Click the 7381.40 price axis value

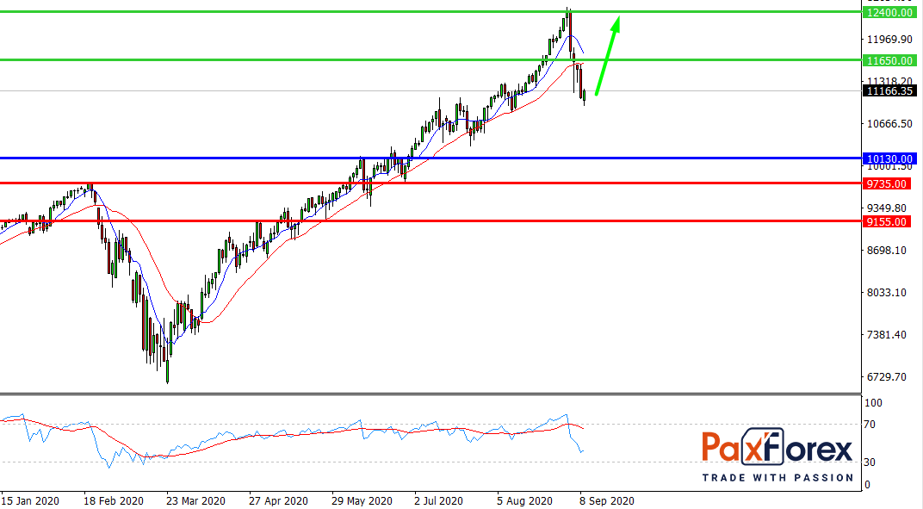[887, 335]
